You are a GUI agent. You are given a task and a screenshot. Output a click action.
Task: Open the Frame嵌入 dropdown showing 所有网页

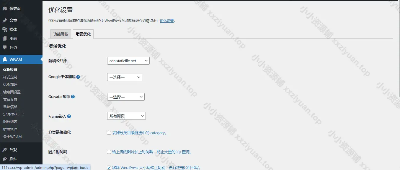point(126,116)
